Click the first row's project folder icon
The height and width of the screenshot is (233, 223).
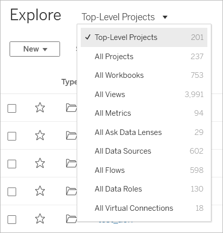click(71, 108)
